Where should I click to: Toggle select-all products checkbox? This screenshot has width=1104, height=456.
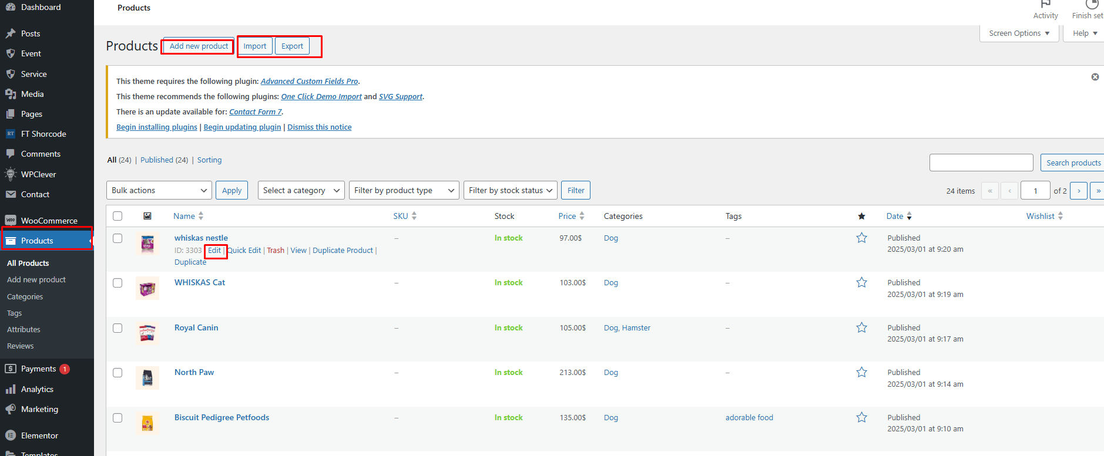click(118, 216)
